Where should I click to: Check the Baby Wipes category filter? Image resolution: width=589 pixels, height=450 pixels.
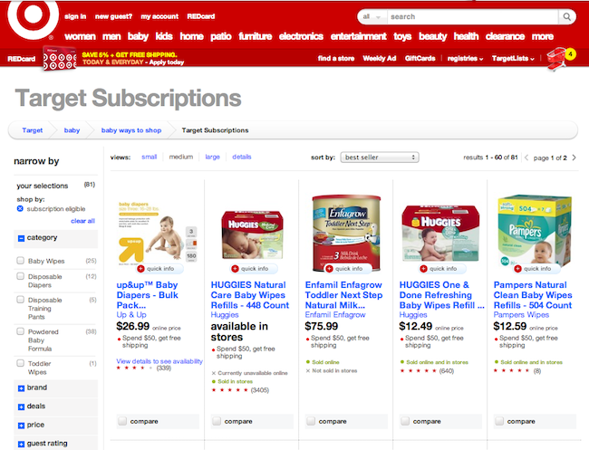21,261
